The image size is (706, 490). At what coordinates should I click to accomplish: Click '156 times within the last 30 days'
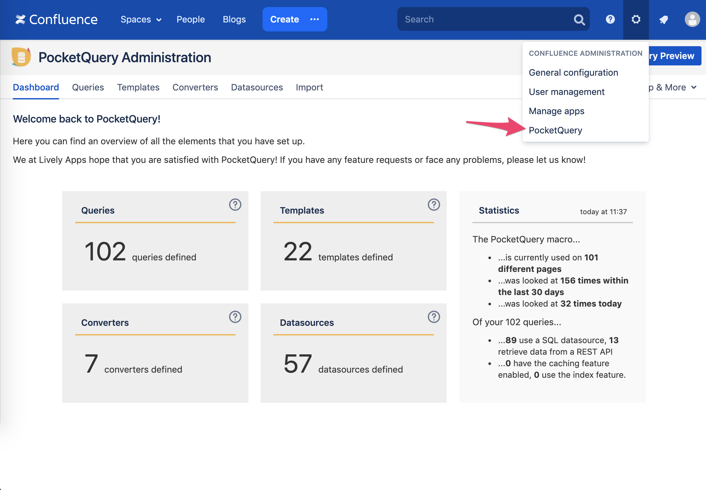563,286
